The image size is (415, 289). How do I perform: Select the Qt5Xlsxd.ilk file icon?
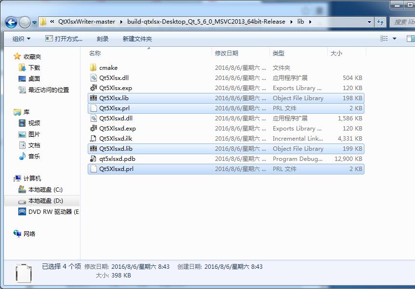(93, 138)
